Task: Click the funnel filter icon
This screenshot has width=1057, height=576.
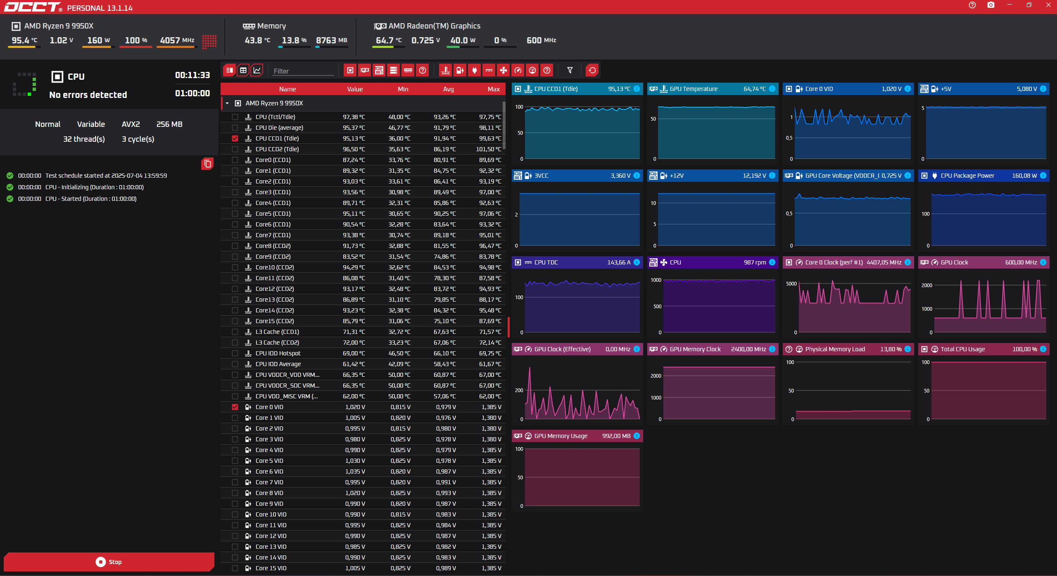Action: click(x=570, y=70)
